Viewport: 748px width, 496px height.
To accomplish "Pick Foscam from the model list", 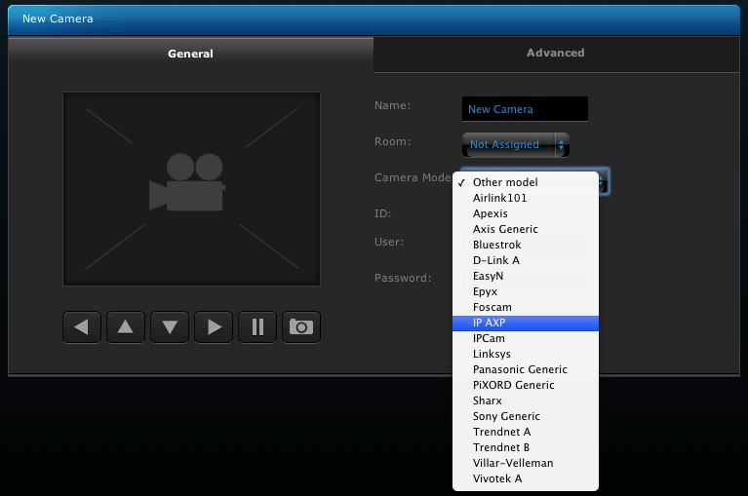I will point(526,307).
